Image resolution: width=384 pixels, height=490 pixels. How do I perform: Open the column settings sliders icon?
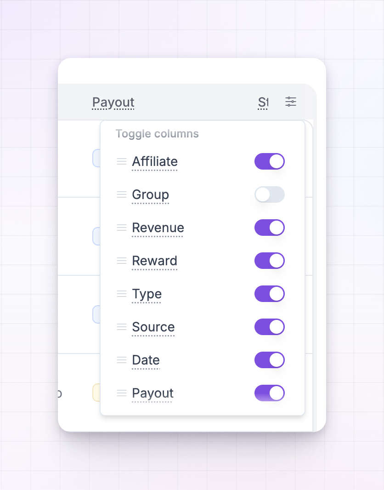[291, 102]
